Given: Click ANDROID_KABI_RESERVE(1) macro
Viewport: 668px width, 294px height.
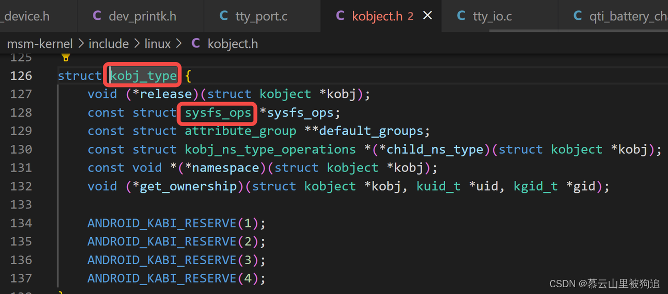Looking at the screenshot, I should 173,223.
